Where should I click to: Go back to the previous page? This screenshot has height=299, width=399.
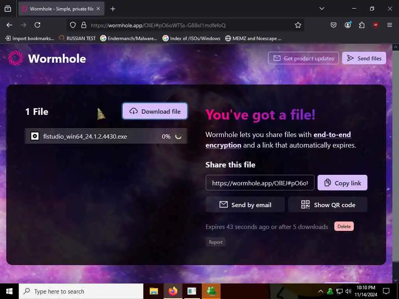tap(9, 25)
